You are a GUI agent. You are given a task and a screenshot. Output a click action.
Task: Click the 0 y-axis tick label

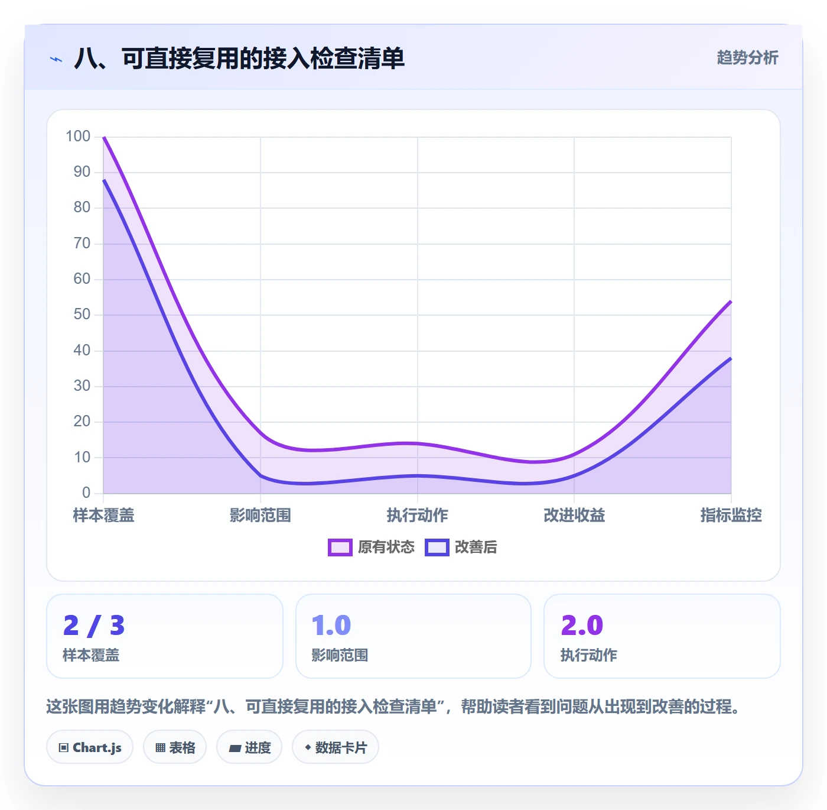tap(86, 493)
